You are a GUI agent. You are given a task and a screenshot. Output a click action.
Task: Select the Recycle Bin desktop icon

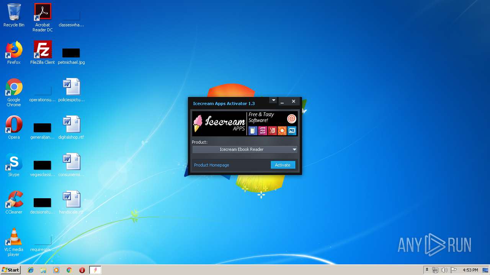14,15
